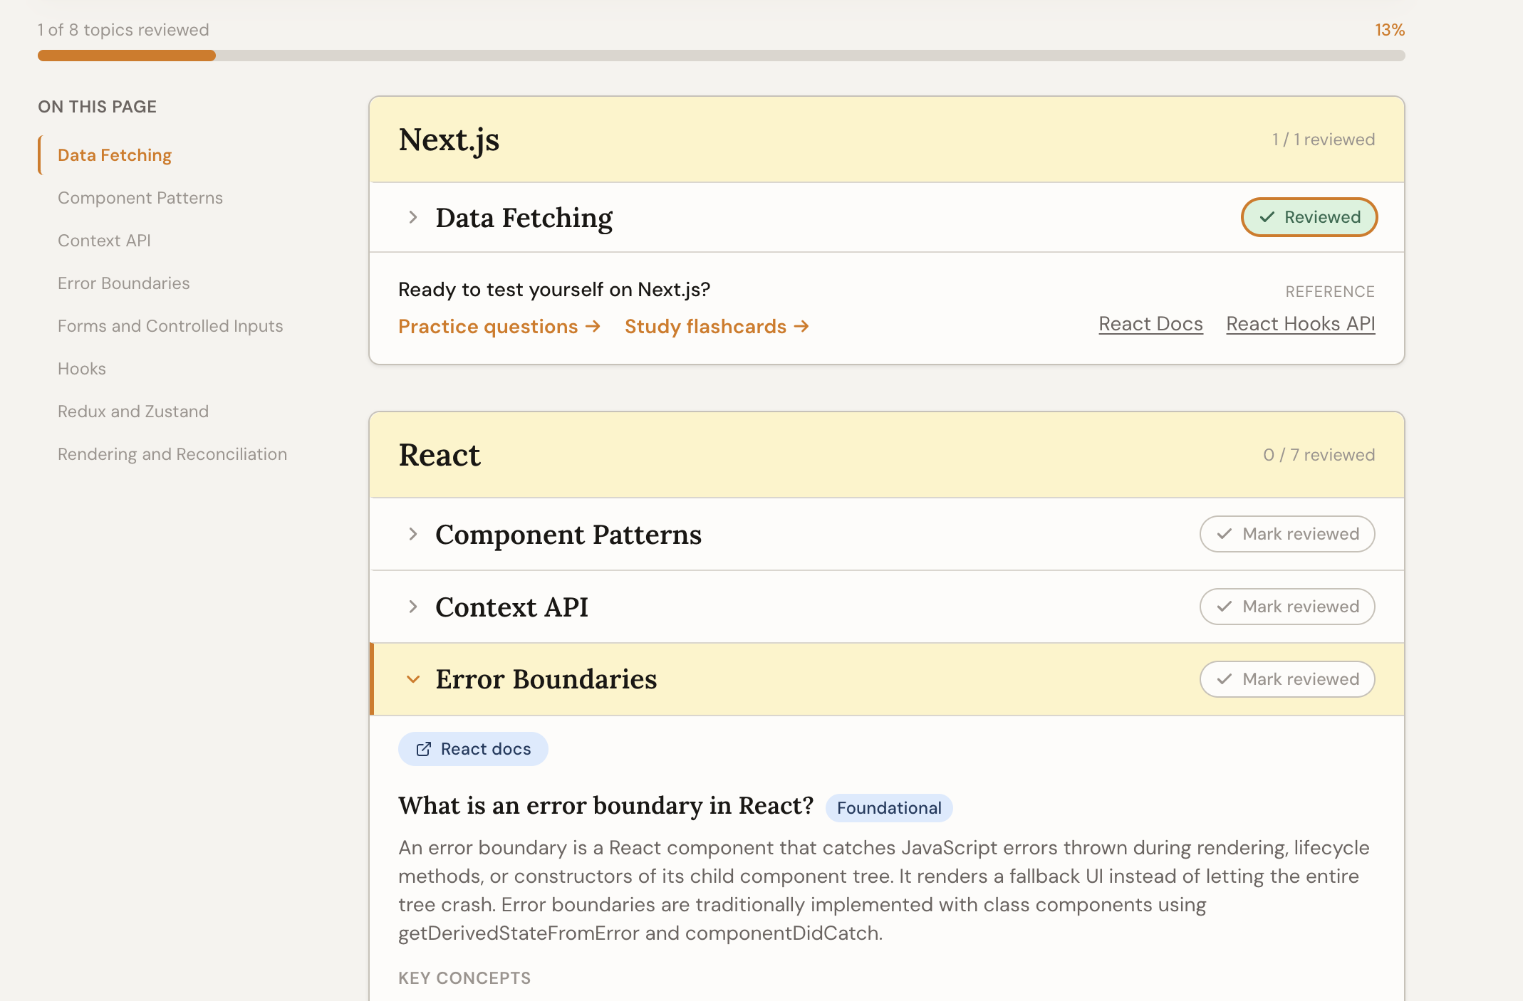Click the arrow icon after Practice questions

(593, 326)
